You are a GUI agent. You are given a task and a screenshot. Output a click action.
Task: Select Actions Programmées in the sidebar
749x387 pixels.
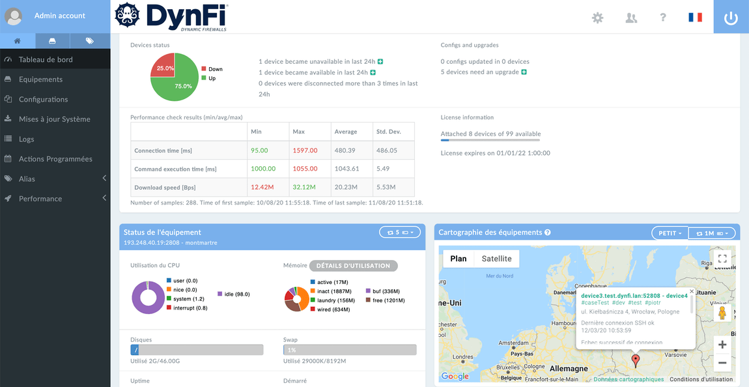[x=55, y=158]
